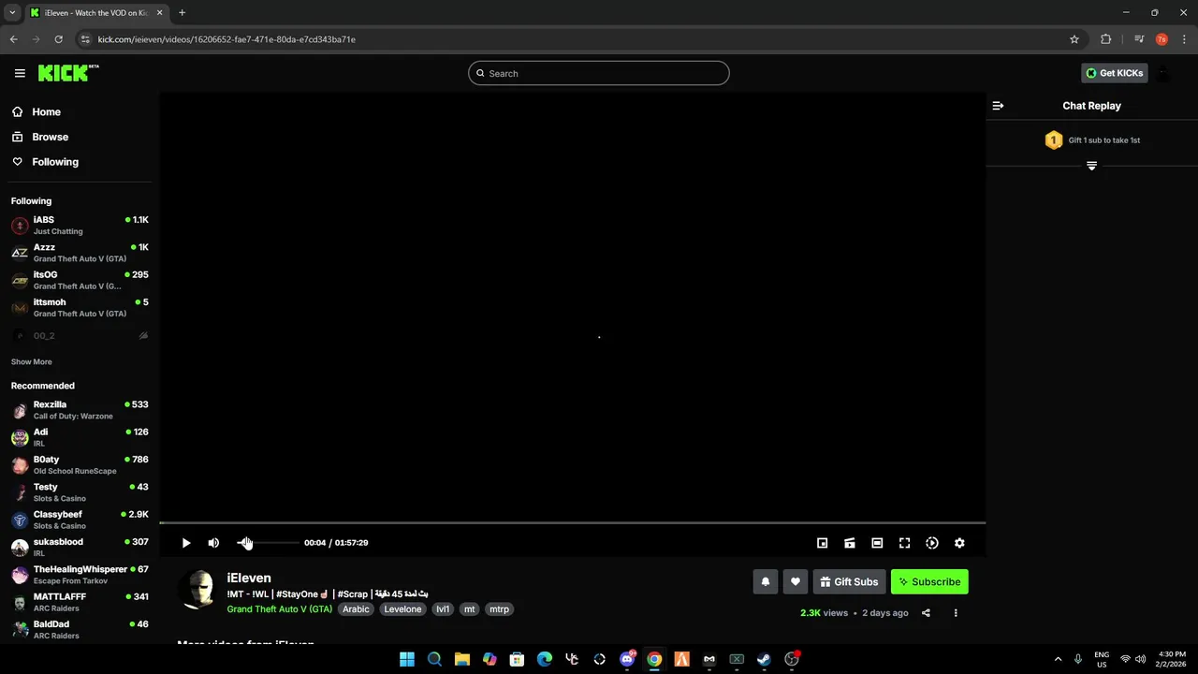The image size is (1198, 674).
Task: Open Testy Slots & Casino channel
Action: (80, 492)
